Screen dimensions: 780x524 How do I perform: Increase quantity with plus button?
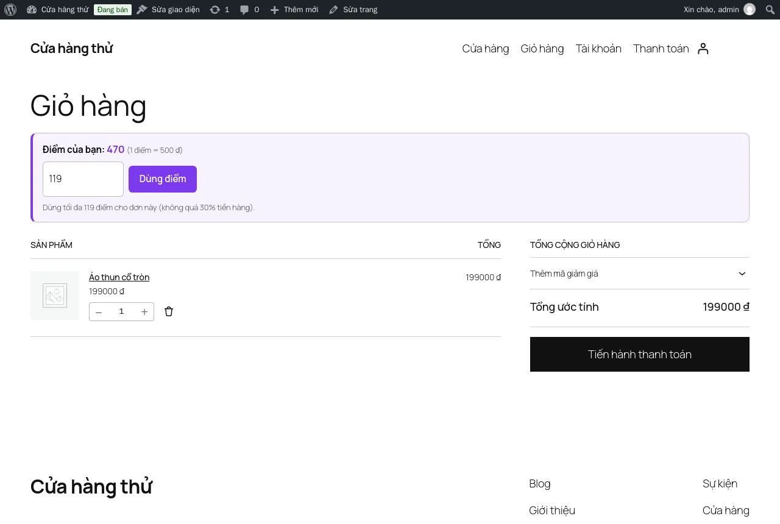coord(144,312)
